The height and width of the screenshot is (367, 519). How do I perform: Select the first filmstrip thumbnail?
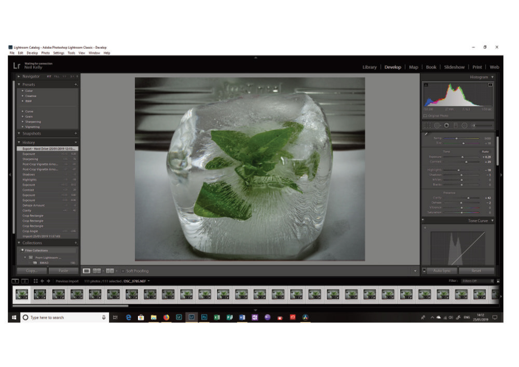point(22,294)
